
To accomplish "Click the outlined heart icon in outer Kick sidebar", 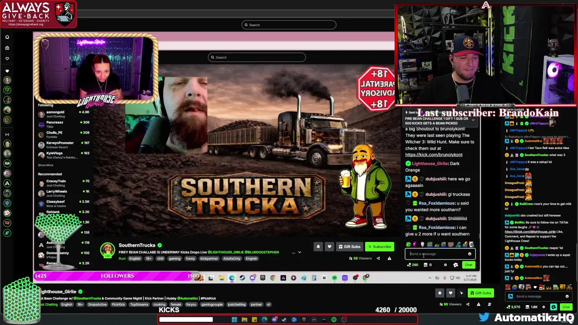I will point(7,59).
